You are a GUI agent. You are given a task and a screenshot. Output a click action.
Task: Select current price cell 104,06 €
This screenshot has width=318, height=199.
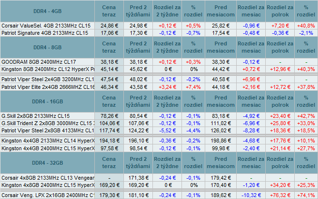(x=109, y=123)
